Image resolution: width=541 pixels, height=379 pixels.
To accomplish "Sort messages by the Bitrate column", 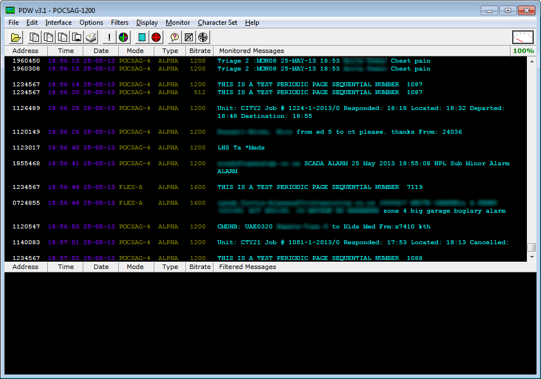I will (x=199, y=50).
